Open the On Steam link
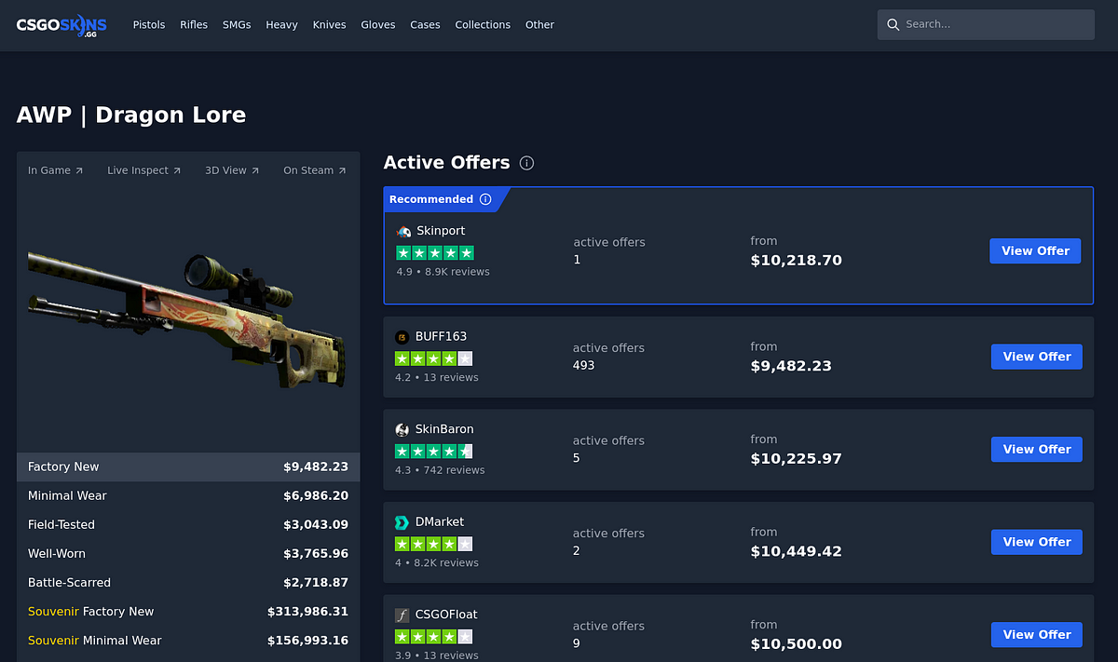The image size is (1118, 662). pos(315,170)
